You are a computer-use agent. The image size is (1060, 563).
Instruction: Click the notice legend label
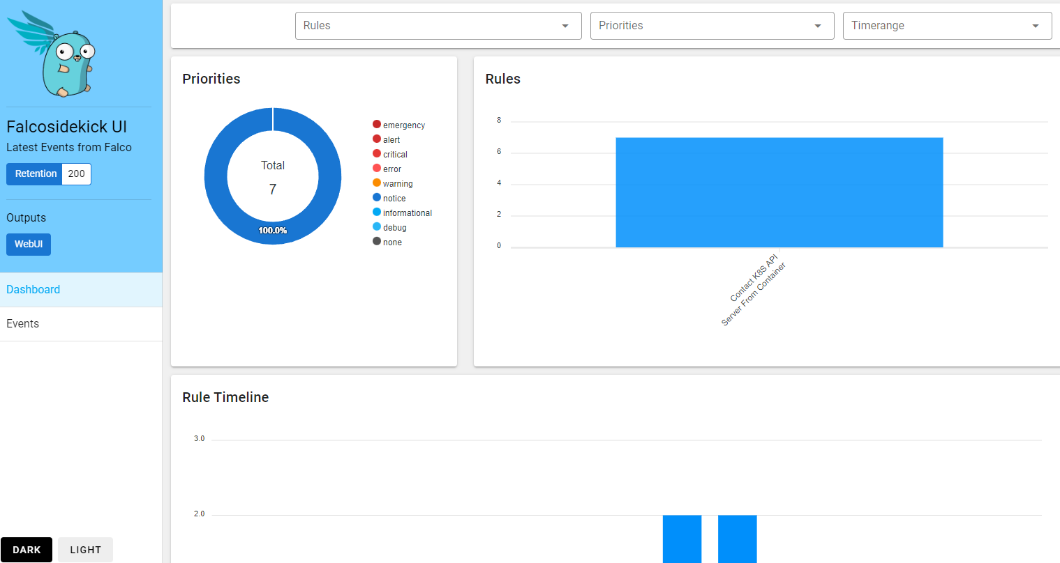394,199
